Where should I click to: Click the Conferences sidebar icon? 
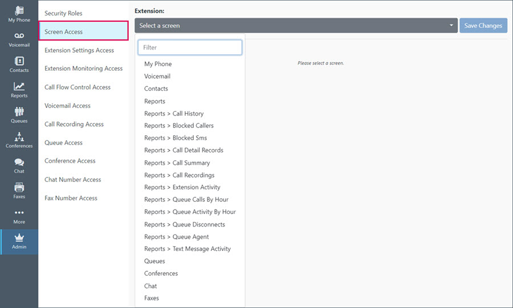19,136
